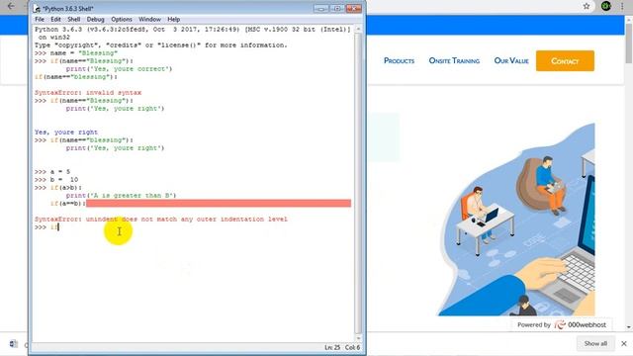Image resolution: width=633 pixels, height=356 pixels.
Task: Click the browser scrollbar down arrow
Action: click(x=629, y=327)
